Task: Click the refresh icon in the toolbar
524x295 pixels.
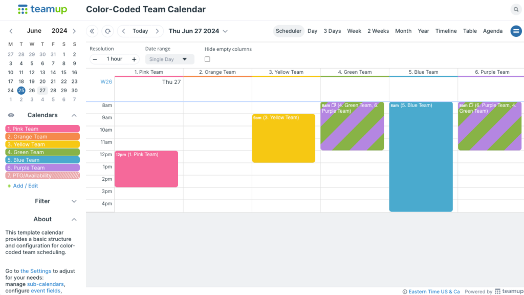Action: pos(107,31)
